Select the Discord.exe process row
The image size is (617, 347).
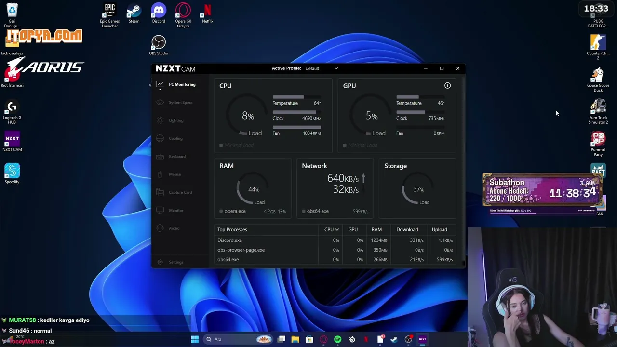[x=335, y=240]
